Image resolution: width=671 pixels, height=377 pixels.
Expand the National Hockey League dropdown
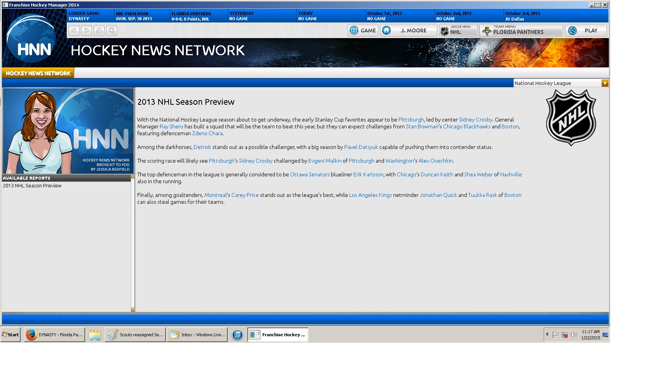[x=605, y=83]
